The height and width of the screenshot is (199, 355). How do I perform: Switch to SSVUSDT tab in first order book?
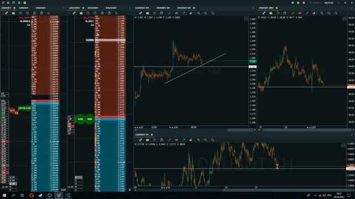[x=23, y=8]
